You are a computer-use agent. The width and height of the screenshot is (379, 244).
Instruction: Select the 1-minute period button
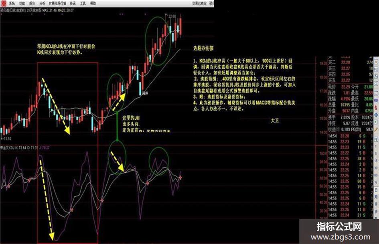(376, 146)
